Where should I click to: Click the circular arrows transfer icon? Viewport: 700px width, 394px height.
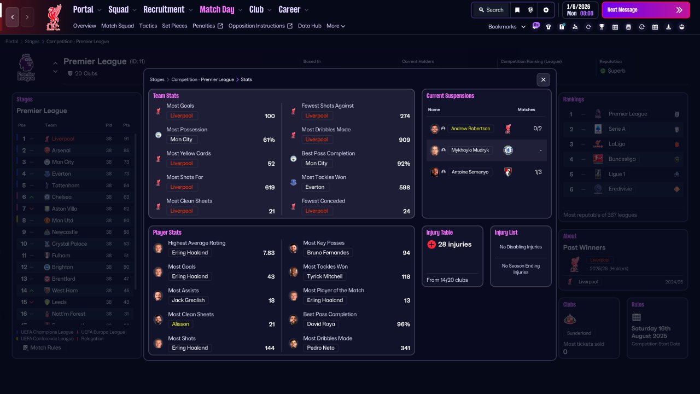coord(588,27)
